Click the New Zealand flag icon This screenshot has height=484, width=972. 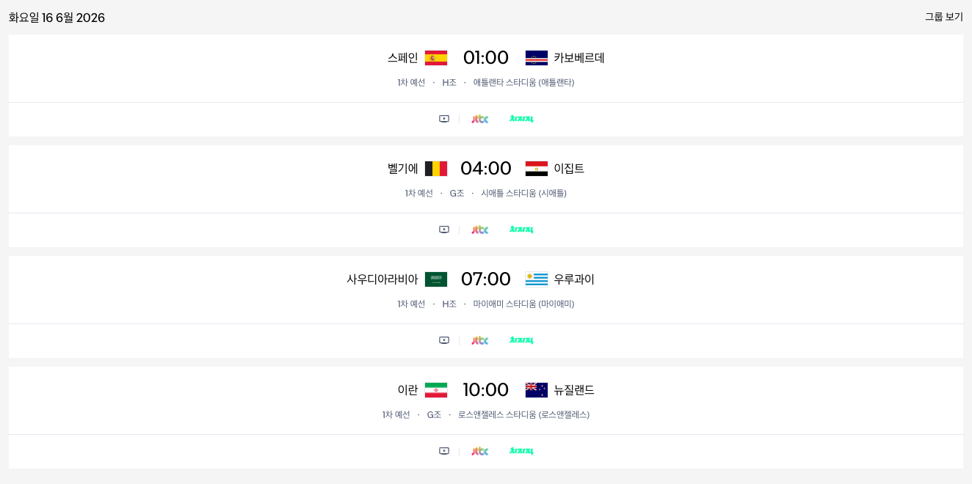(537, 390)
